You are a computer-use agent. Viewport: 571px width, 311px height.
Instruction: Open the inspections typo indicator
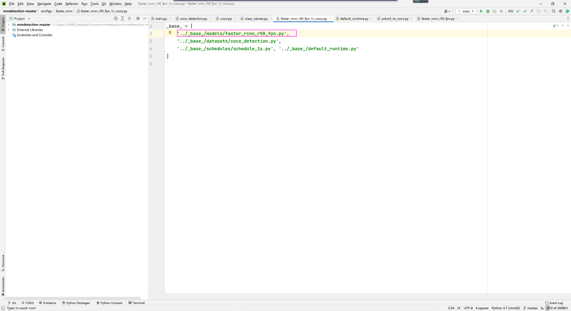[x=556, y=26]
